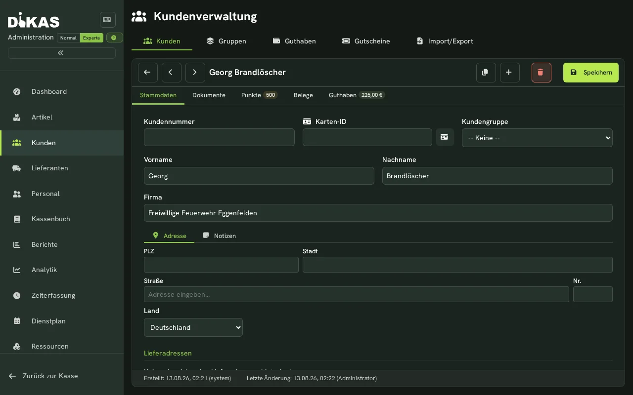Open the Dokumente sub-tab
The image size is (633, 395).
point(209,95)
